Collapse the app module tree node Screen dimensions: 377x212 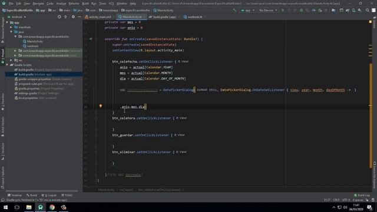point(7,22)
